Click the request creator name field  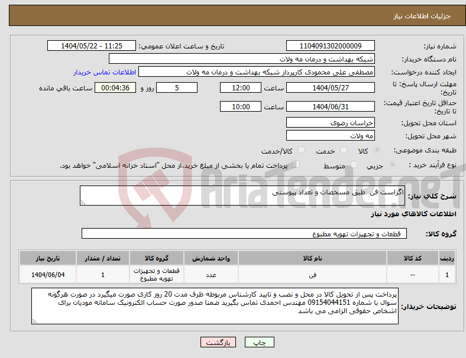pyautogui.click(x=257, y=72)
